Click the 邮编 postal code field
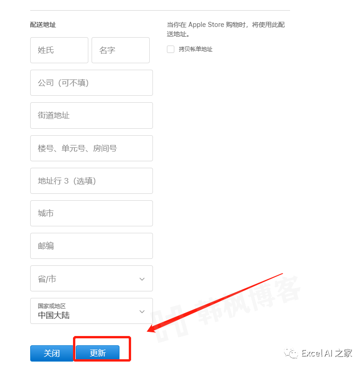Screen dimensions: 364x369 pyautogui.click(x=92, y=246)
